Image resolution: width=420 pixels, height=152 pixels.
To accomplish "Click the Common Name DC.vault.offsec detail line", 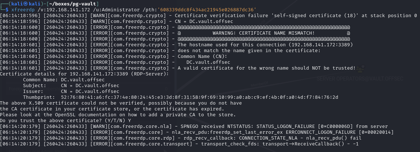I will click(x=64, y=80).
